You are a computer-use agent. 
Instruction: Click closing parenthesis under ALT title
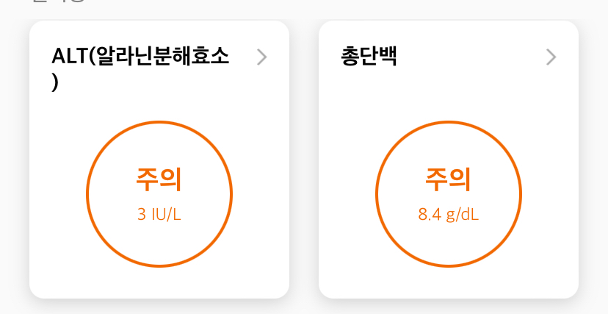pyautogui.click(x=55, y=83)
